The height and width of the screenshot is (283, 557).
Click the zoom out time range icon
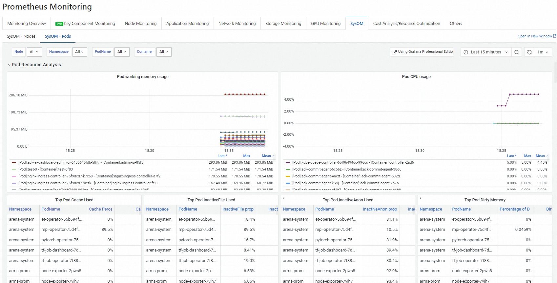point(517,52)
